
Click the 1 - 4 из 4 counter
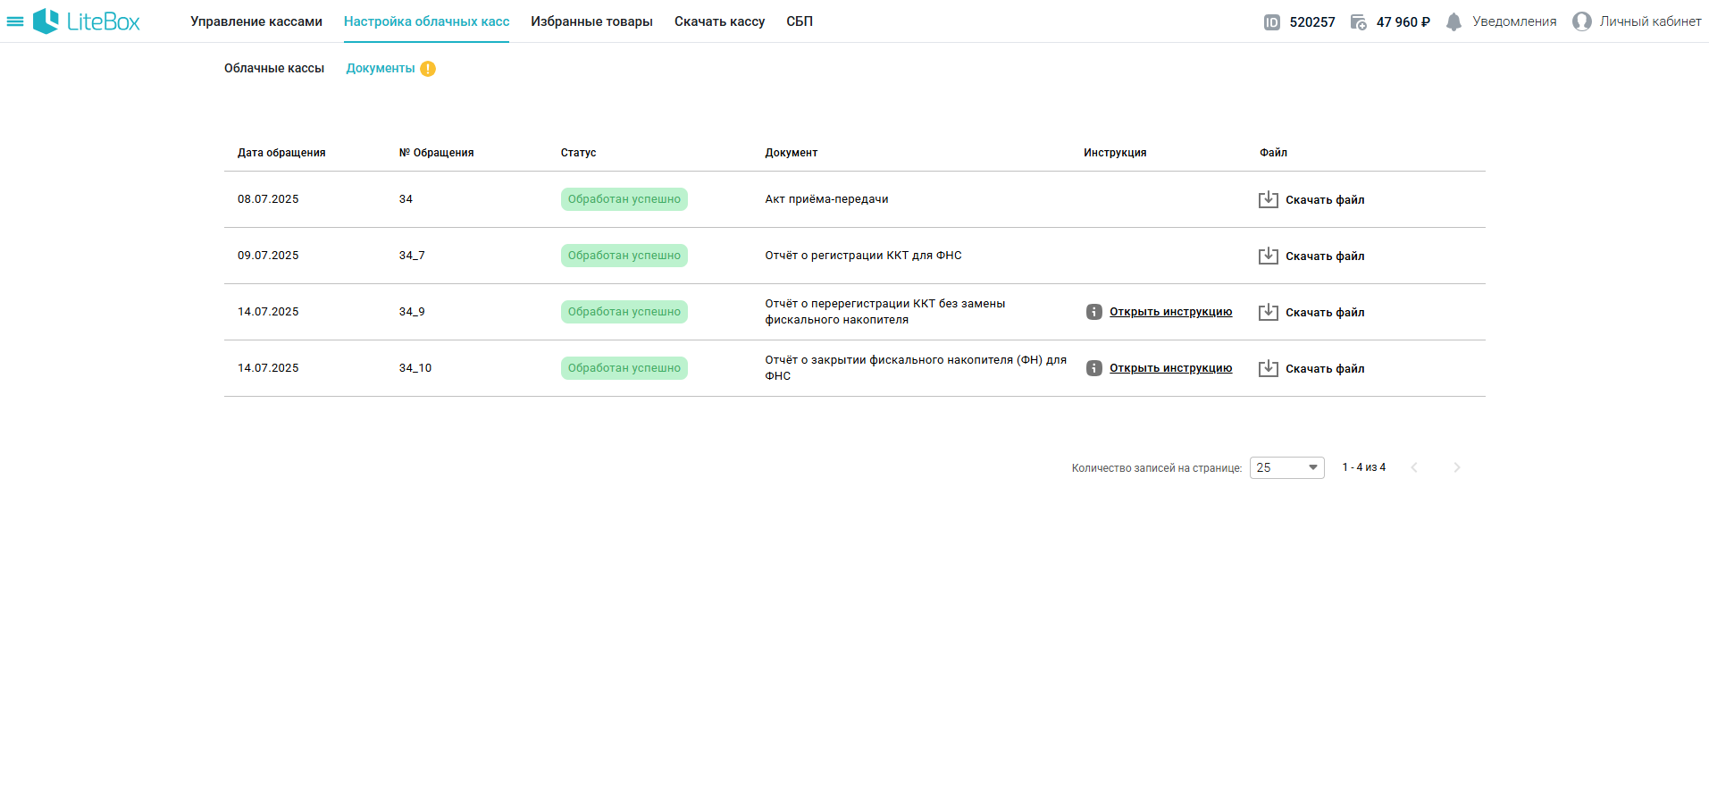coord(1364,467)
